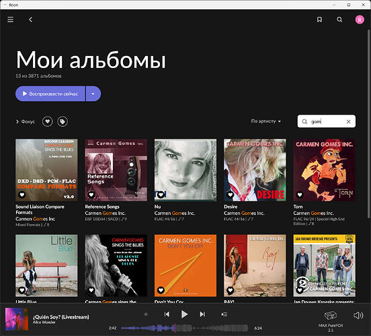Click the Воспроизвести сейчас button
371x336 pixels.
click(x=50, y=94)
